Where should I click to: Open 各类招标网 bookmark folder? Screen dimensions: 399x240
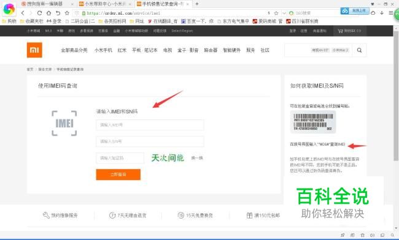(112, 21)
